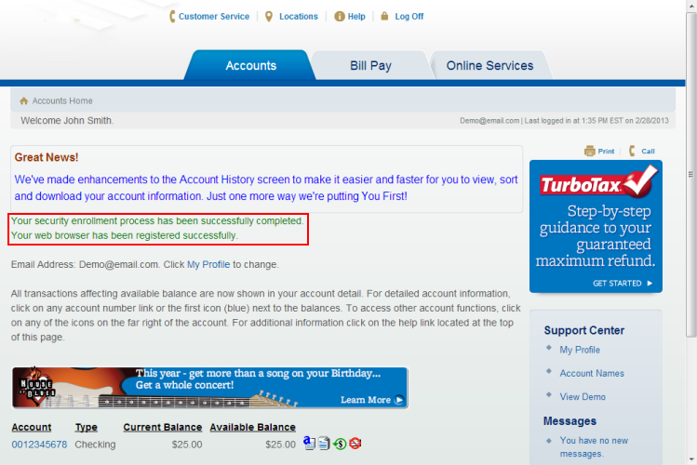Click the Locations map pin icon
The width and height of the screenshot is (697, 465).
[269, 16]
